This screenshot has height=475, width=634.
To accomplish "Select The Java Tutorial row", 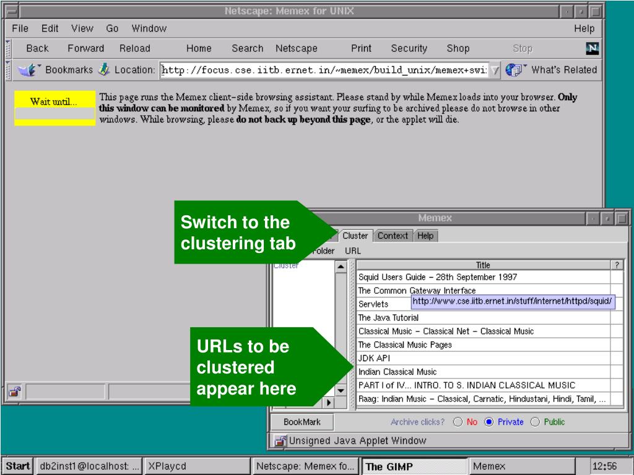I will click(x=484, y=317).
